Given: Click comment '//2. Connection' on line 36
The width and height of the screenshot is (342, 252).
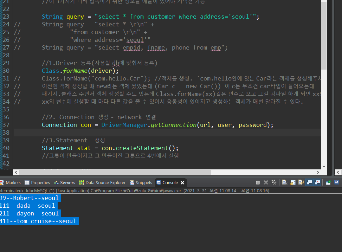Looking at the screenshot, I should [68, 117].
